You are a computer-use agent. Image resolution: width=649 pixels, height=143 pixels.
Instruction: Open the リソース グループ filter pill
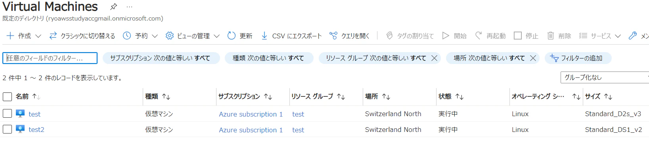[x=375, y=58]
